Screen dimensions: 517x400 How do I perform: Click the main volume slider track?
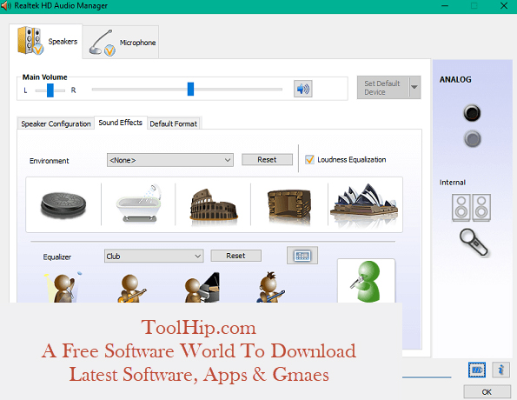click(187, 89)
